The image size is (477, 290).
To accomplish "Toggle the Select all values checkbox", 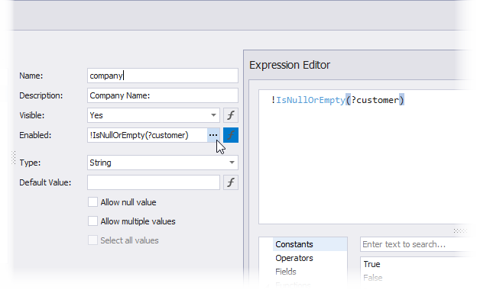I will 92,240.
